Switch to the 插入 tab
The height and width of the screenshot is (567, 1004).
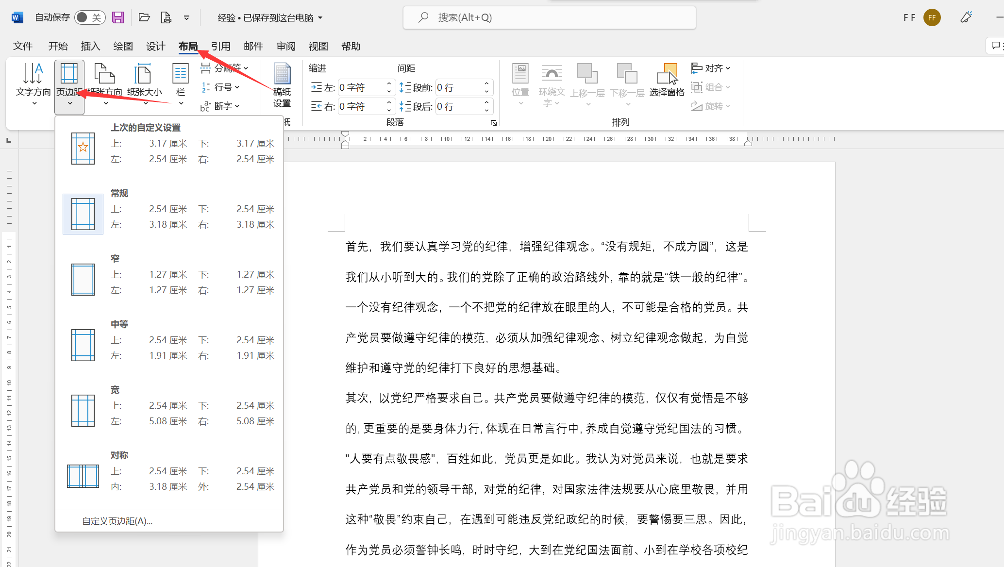pos(90,46)
